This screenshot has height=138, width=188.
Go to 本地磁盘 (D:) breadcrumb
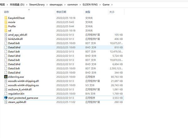[x=17, y=5]
